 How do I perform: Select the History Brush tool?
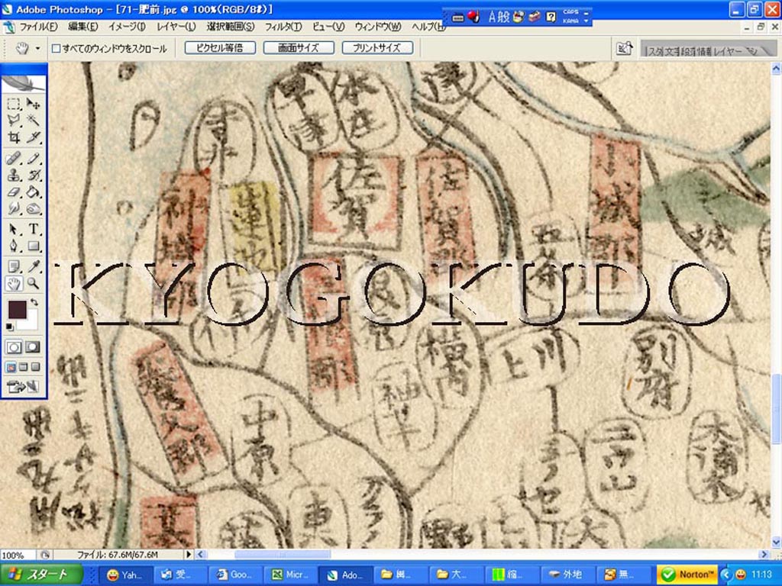33,175
